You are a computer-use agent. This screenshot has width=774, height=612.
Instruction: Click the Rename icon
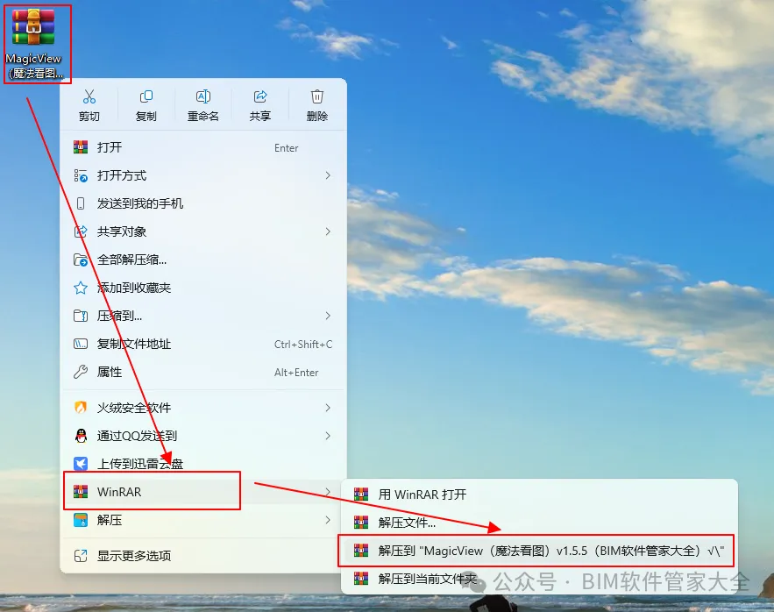click(x=202, y=96)
